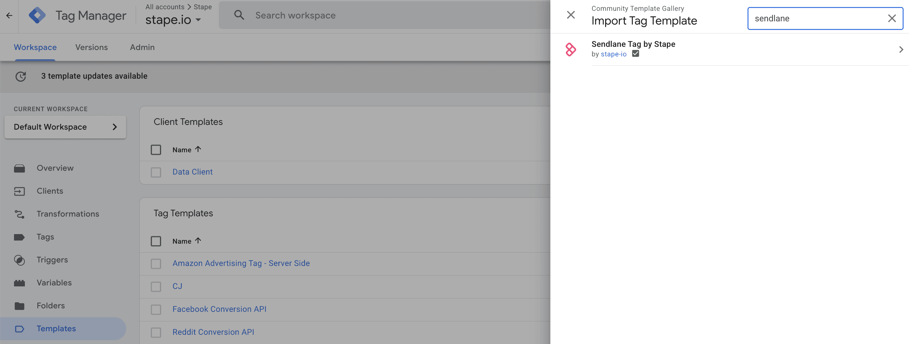Click the template updates refresh icon

(x=21, y=76)
